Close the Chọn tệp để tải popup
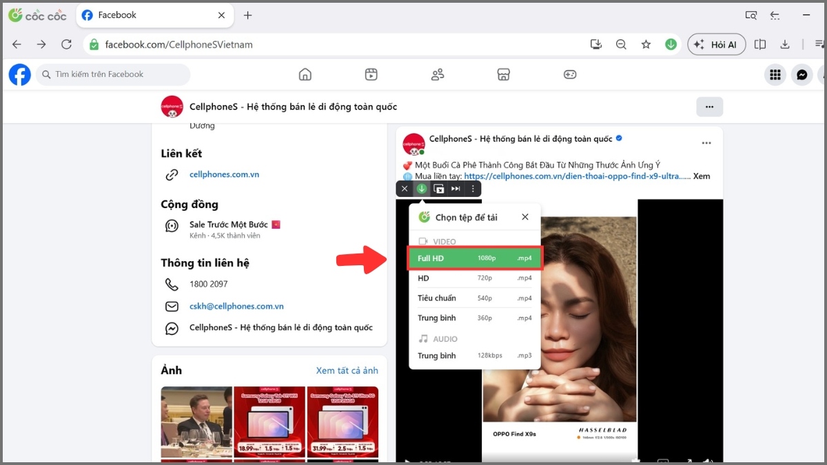Viewport: 827px width, 465px height. pos(525,217)
